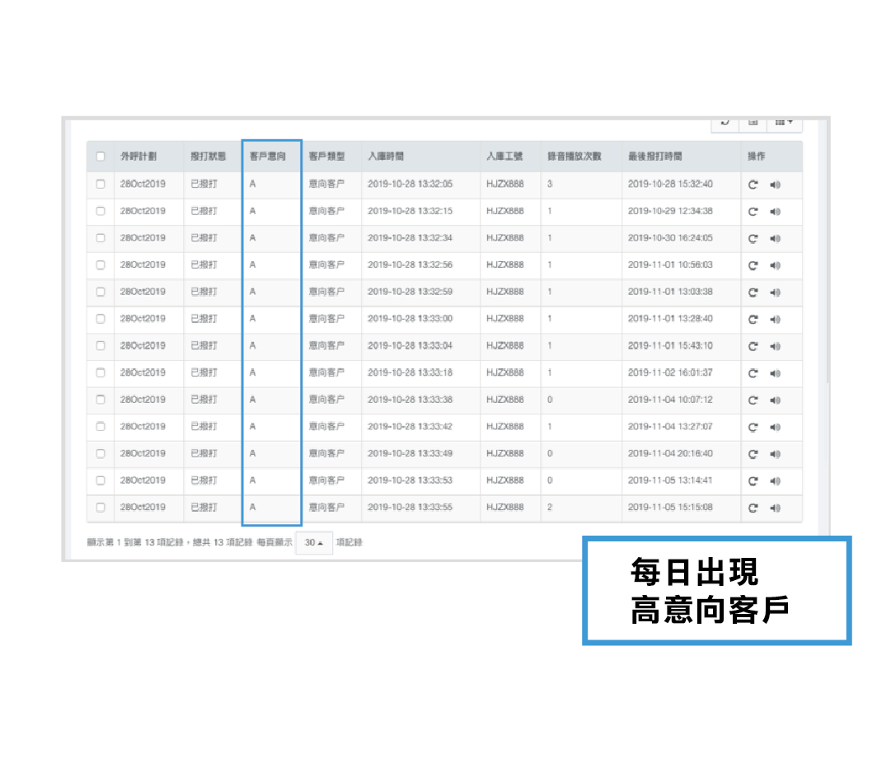
Task: Play recording for record entered at 13:32:34
Action: pos(775,239)
